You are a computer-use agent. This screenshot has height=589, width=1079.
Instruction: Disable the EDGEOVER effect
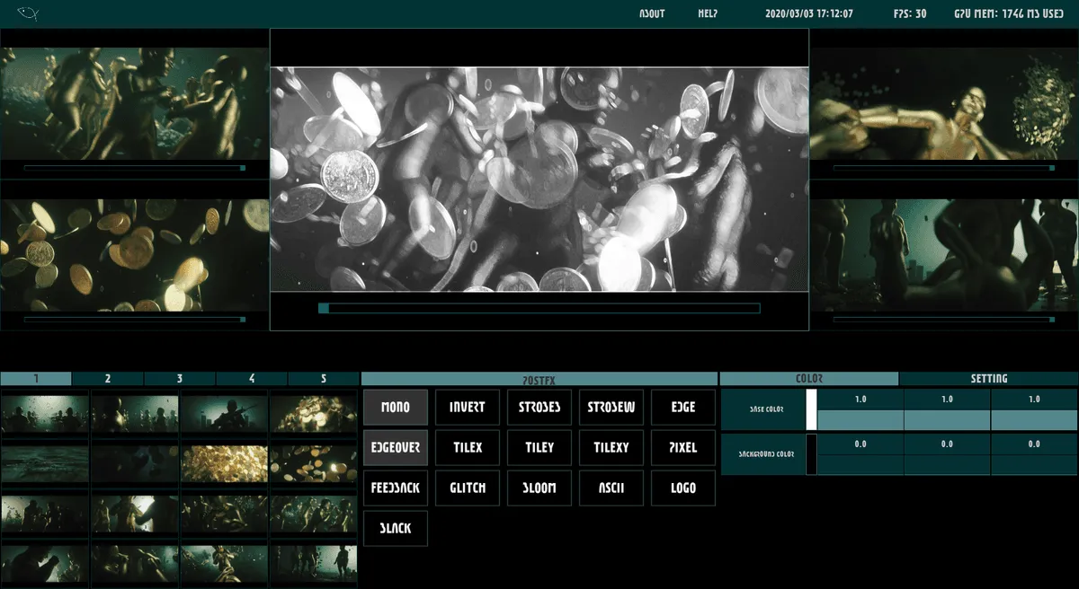396,447
